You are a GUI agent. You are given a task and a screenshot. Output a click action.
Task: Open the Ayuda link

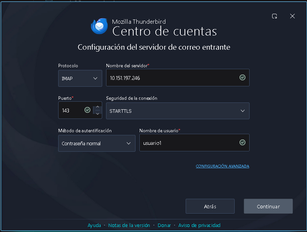tap(94, 226)
